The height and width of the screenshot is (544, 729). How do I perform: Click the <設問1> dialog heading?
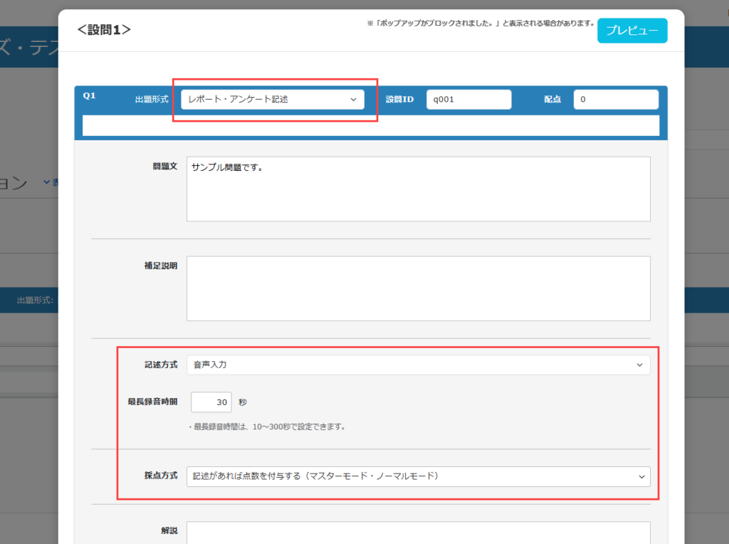[104, 30]
